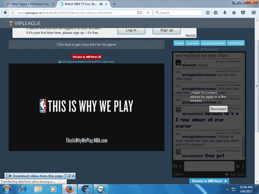Open a new tab with the plus button
This screenshot has height=194, width=259.
115,4
